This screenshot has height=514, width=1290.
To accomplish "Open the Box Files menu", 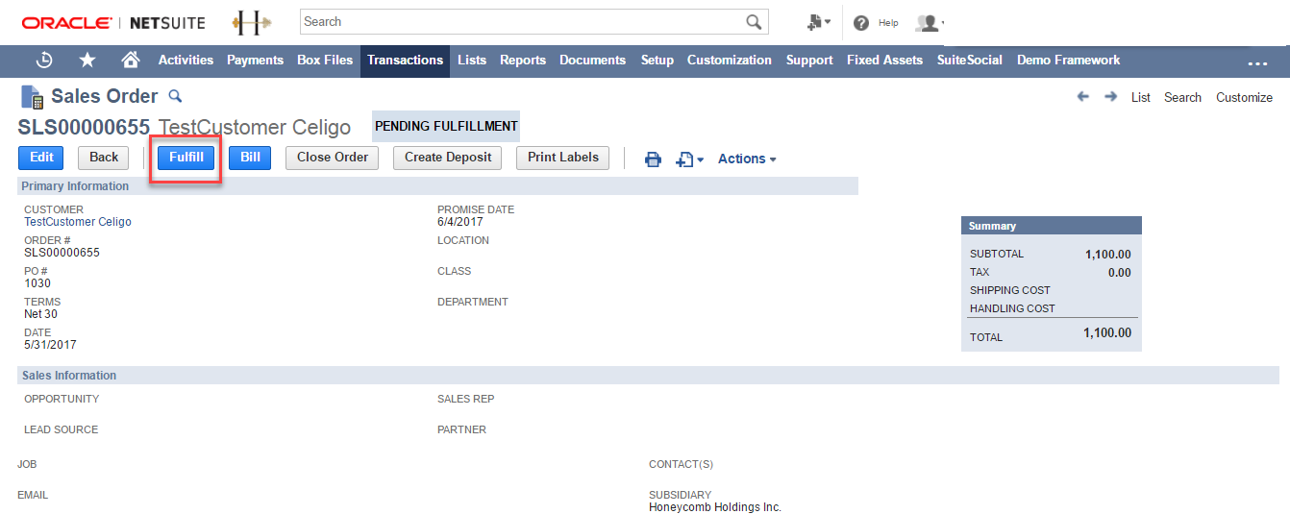I will point(325,60).
